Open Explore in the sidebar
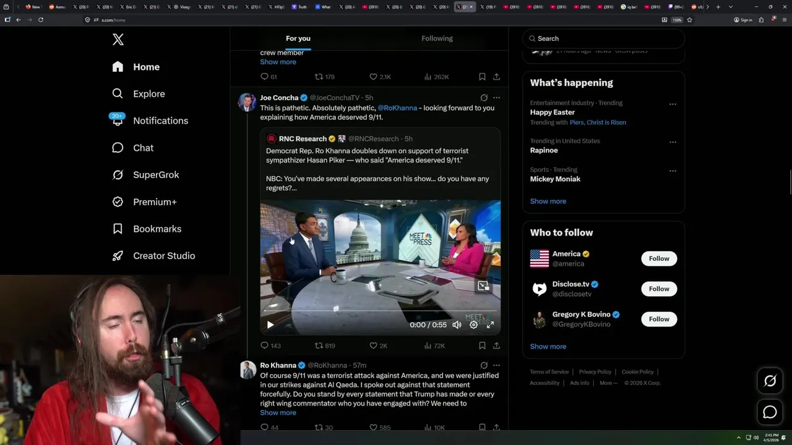 coord(138,94)
